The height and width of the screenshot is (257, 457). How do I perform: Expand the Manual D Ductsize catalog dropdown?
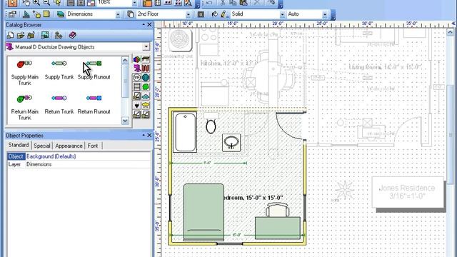pyautogui.click(x=146, y=46)
